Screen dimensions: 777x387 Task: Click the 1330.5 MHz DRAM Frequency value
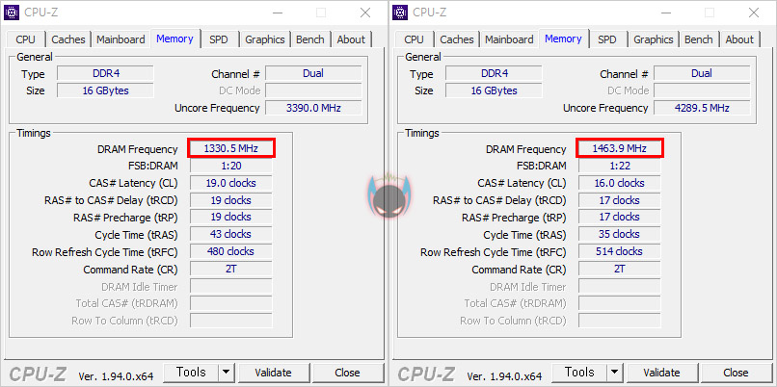click(231, 148)
